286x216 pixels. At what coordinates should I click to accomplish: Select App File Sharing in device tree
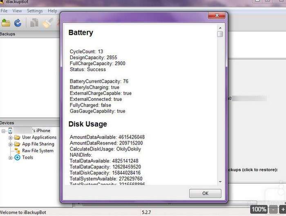click(x=38, y=144)
